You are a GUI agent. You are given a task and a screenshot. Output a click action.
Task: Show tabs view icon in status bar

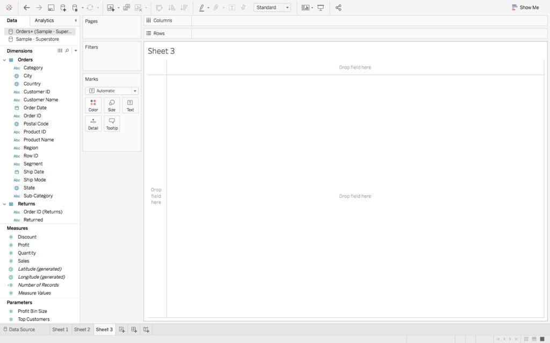click(542, 339)
